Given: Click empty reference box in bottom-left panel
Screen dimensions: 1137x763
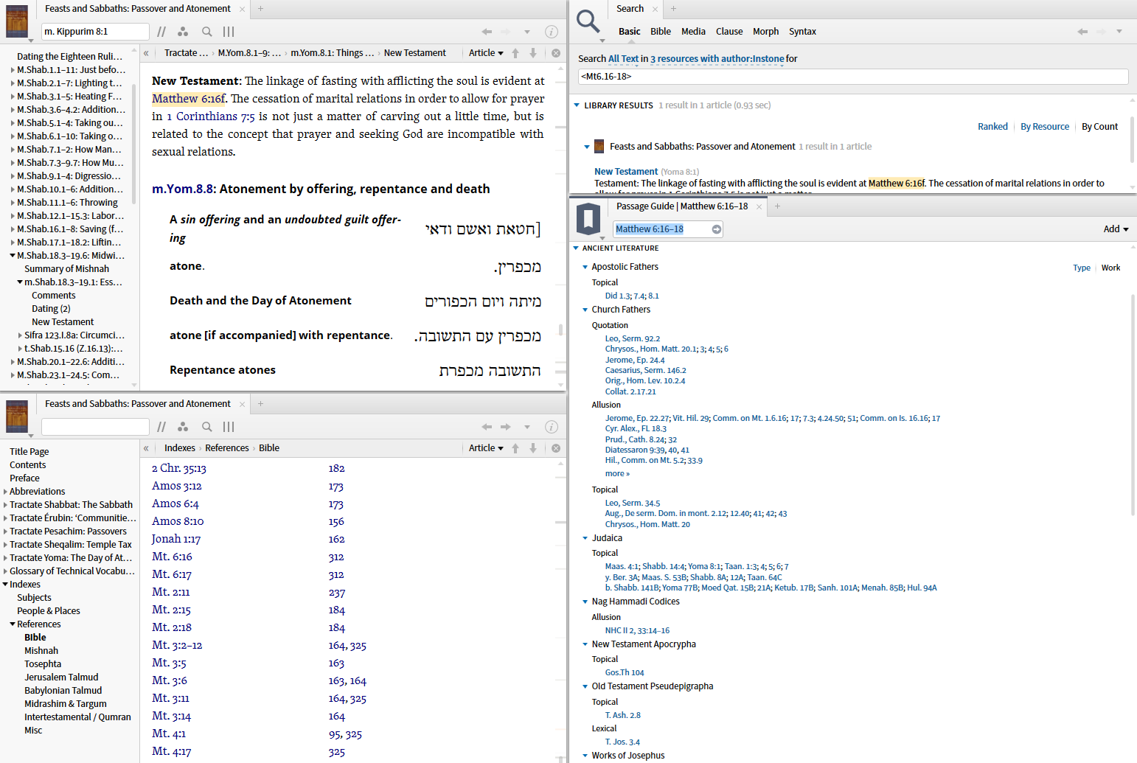Looking at the screenshot, I should (x=95, y=427).
